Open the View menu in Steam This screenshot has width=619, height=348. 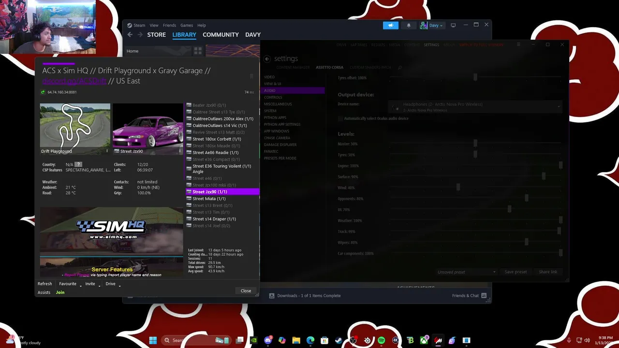click(154, 25)
